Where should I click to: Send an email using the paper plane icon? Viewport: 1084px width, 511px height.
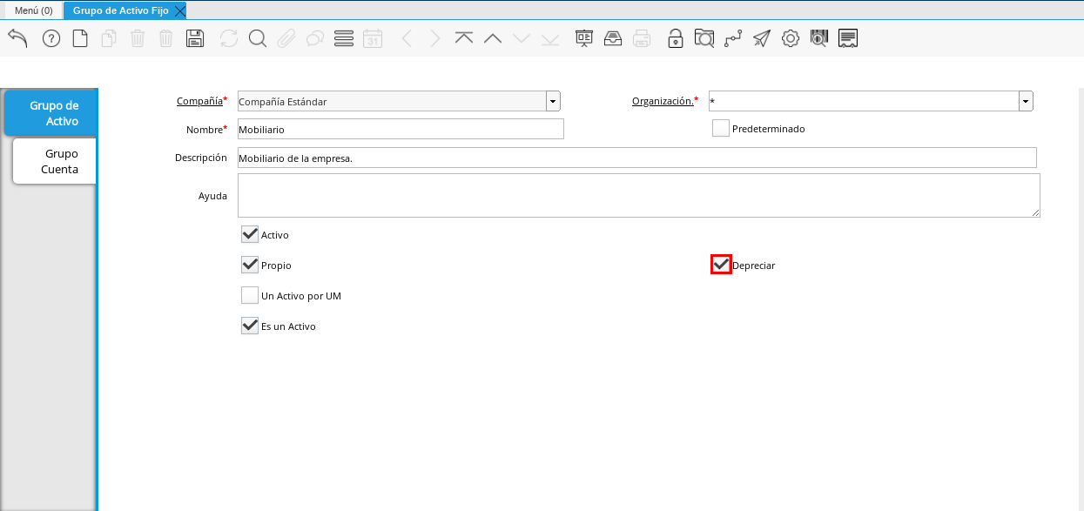tap(761, 37)
